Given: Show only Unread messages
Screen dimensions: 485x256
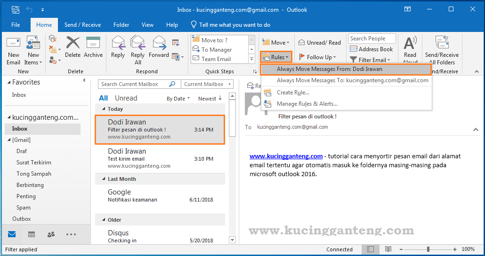Looking at the screenshot, I should tap(126, 98).
